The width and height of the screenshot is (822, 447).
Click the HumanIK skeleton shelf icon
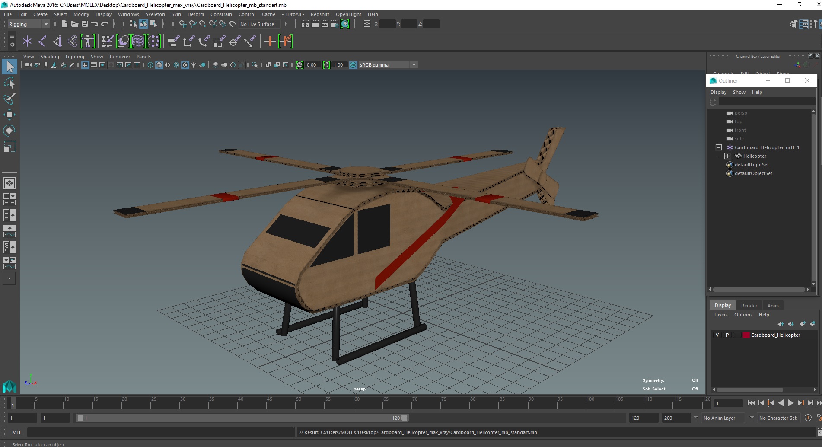pyautogui.click(x=88, y=42)
